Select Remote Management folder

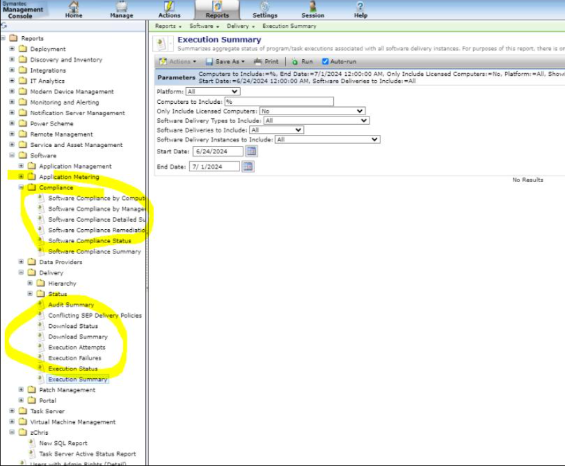(x=61, y=134)
